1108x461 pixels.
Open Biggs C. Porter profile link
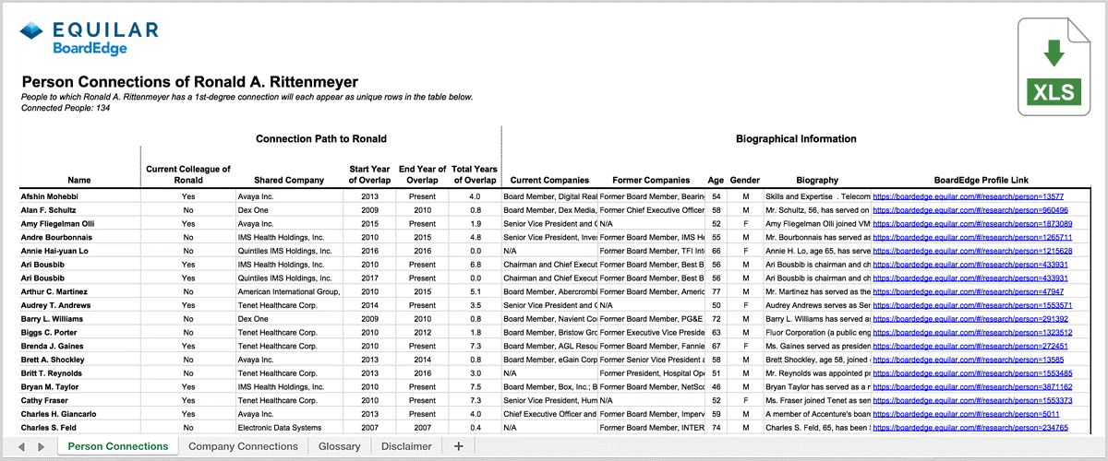(x=972, y=332)
